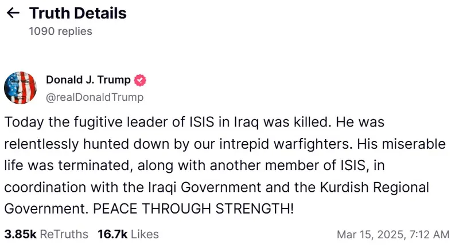Show the 16.7k Likes list
Viewport: 459px width, 249px height.
[129, 234]
